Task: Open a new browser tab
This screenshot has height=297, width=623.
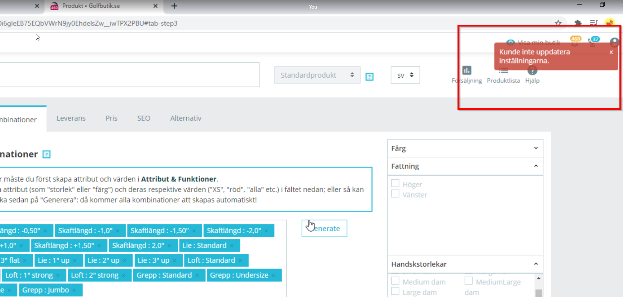Action: [174, 6]
